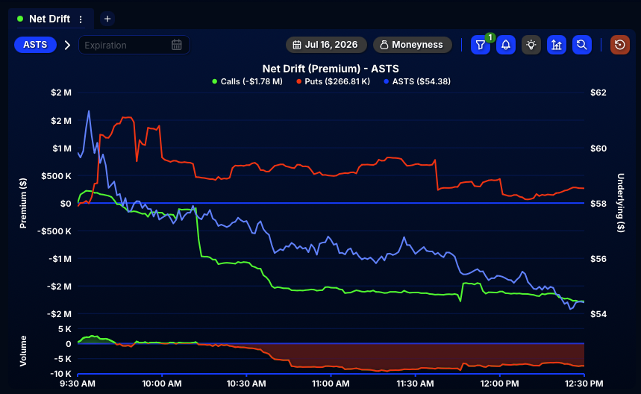The width and height of the screenshot is (641, 394).
Task: Click the -$1 M premium axis label
Action: pos(60,259)
